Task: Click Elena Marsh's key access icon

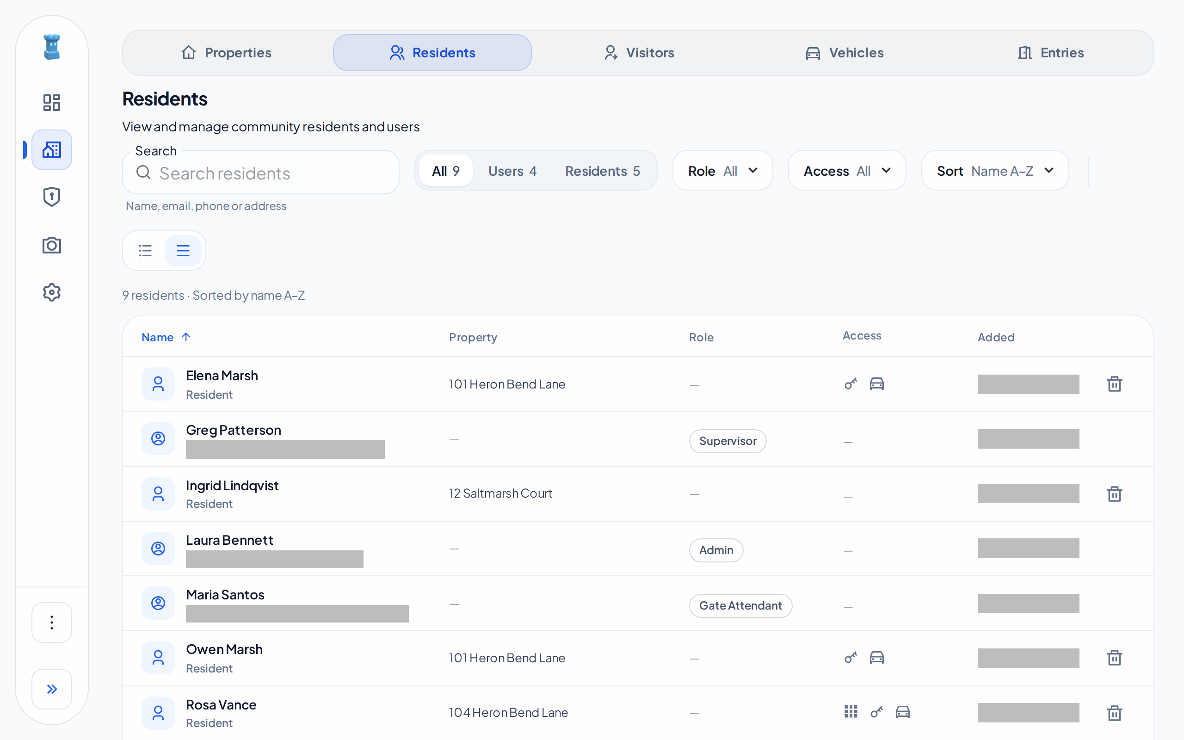Action: [851, 383]
